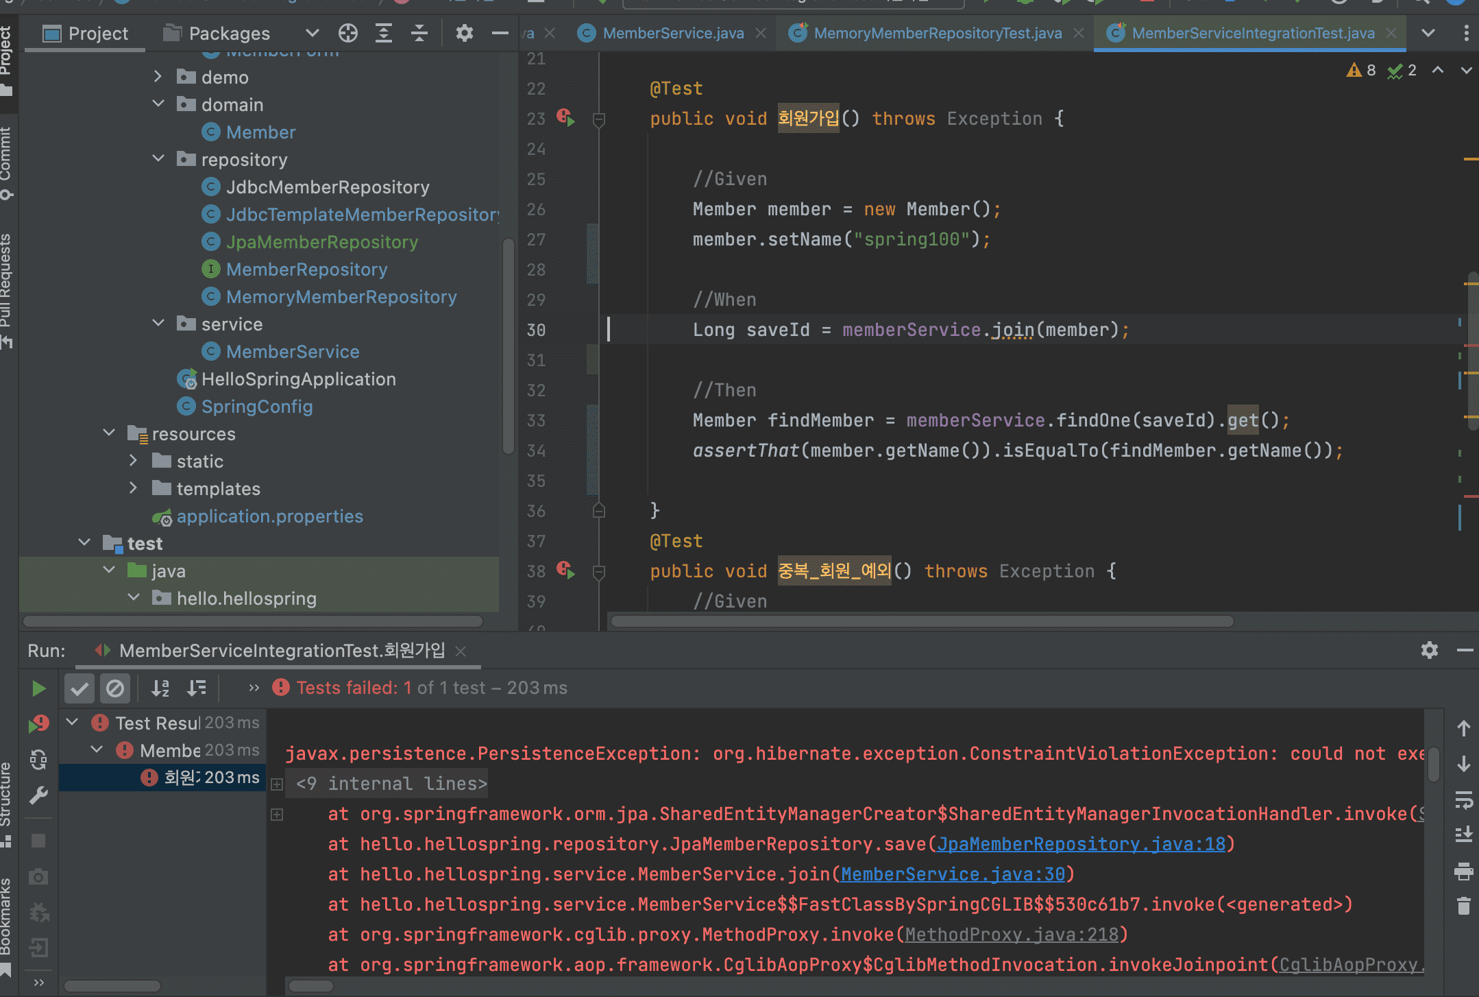Screen dimensions: 1479x997
Task: Toggle the Show Ignored tests button
Action: click(x=115, y=688)
